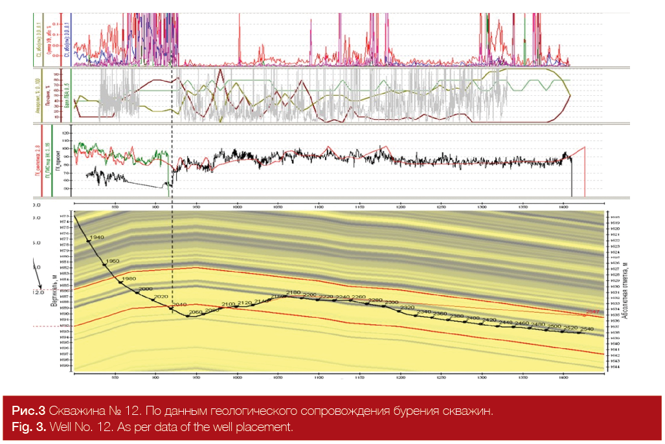665x444 pixels.
Task: Click the 2280 depth label
Action: 376,300
